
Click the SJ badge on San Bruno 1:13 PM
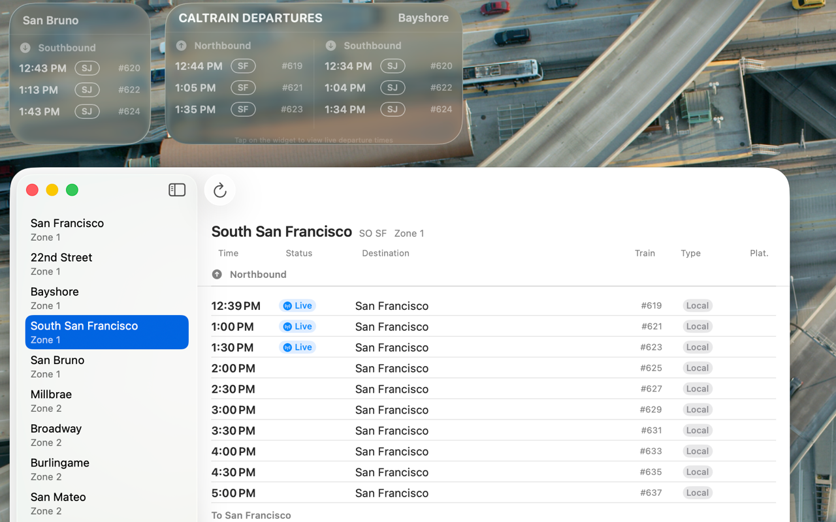click(87, 89)
